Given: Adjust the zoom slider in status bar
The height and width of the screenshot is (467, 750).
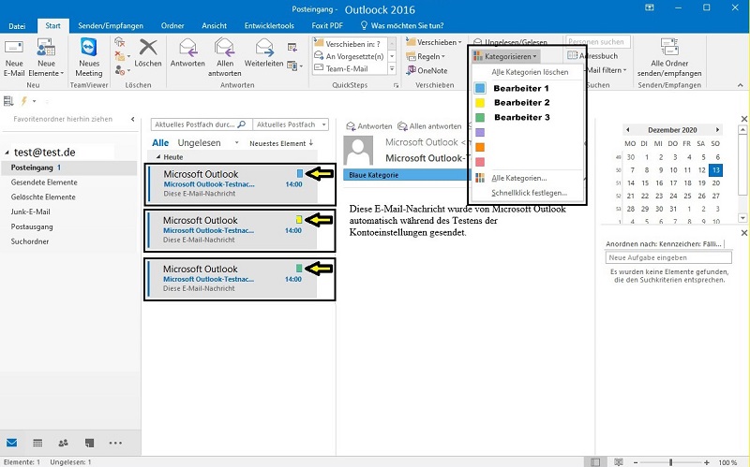Looking at the screenshot, I should (670, 462).
